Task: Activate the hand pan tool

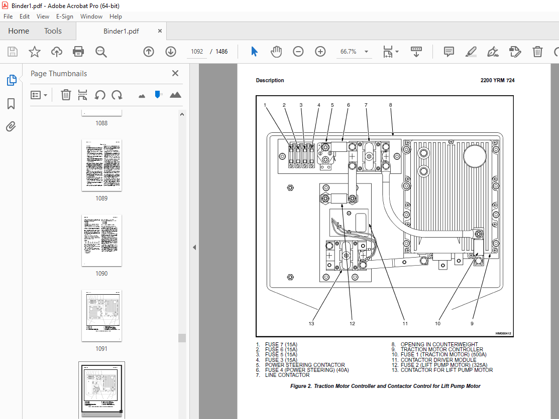Action: tap(276, 52)
